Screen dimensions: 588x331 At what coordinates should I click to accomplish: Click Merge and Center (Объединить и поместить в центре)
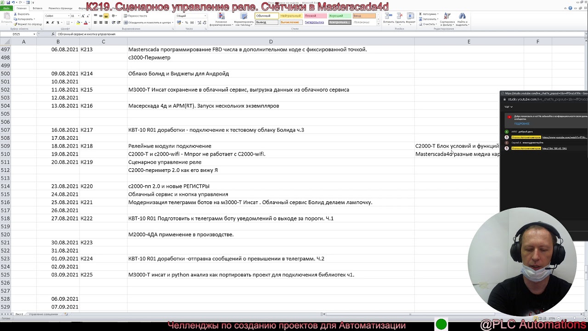tap(149, 23)
